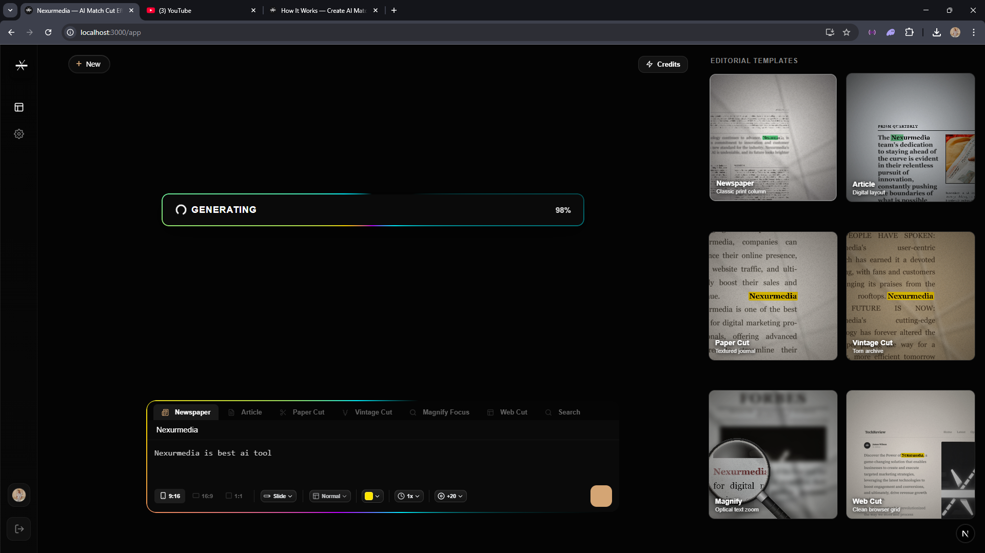Expand the 1x speed dropdown
The image size is (985, 553).
409,496
